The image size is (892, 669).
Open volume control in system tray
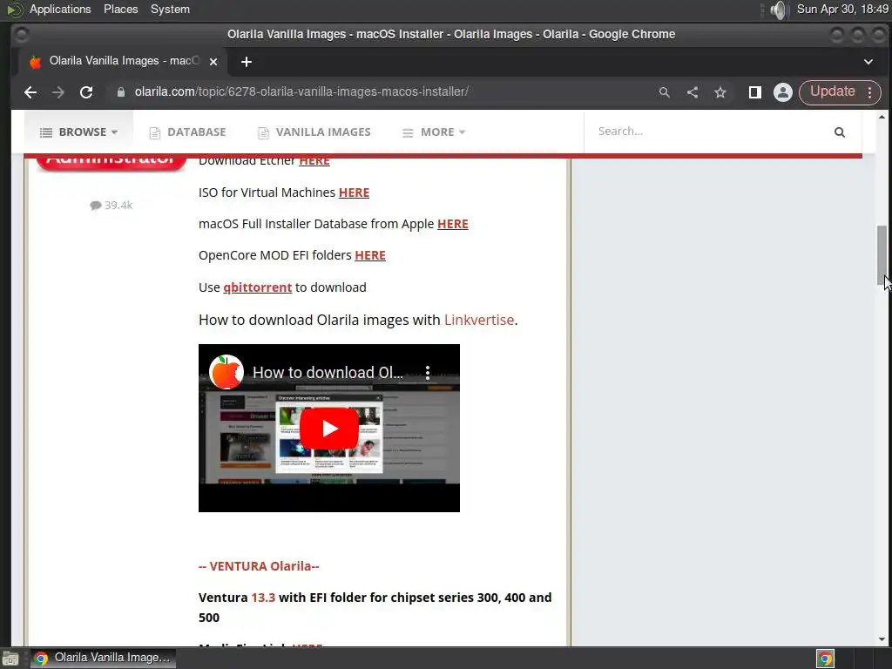(x=778, y=10)
